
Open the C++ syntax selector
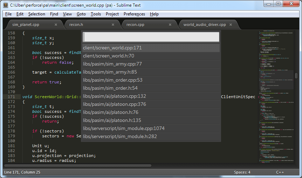click(x=280, y=172)
